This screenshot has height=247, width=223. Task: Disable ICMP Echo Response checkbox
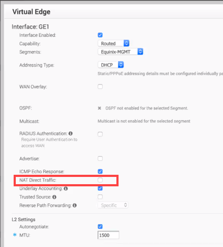pyautogui.click(x=100, y=171)
